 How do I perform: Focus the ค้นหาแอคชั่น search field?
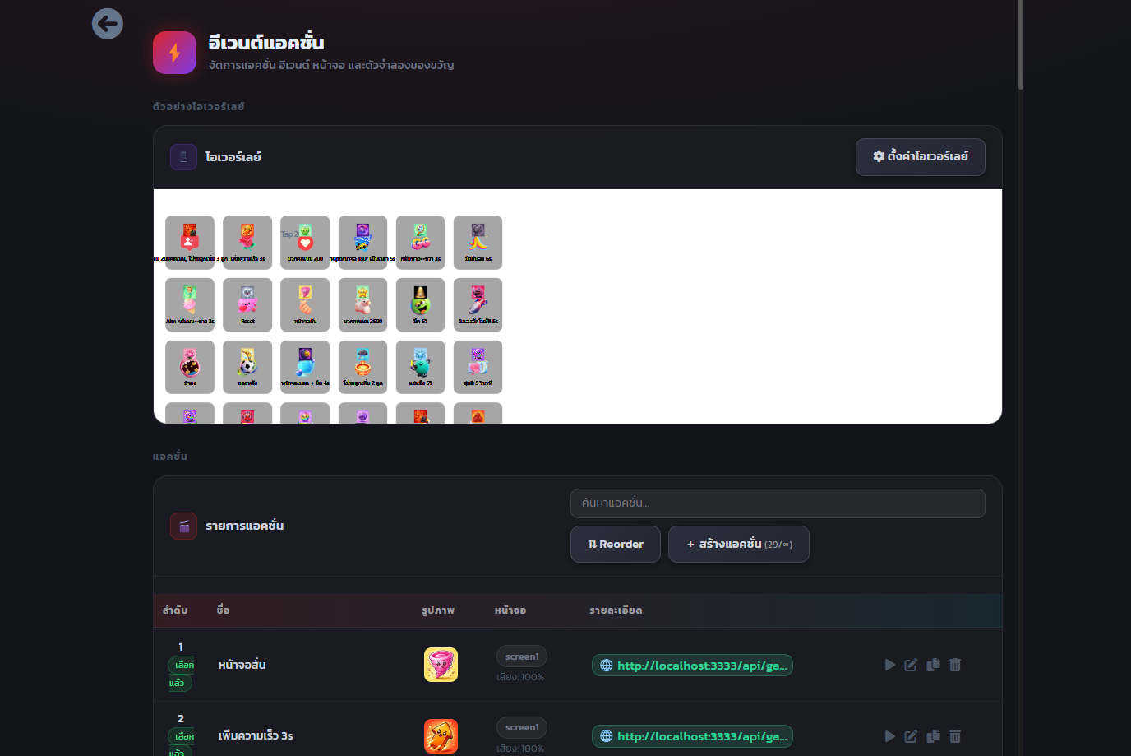pos(778,503)
